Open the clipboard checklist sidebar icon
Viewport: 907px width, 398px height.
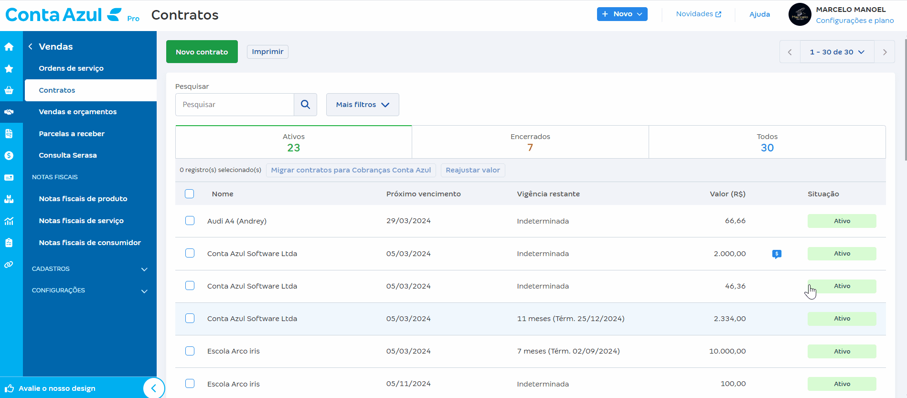pos(9,243)
